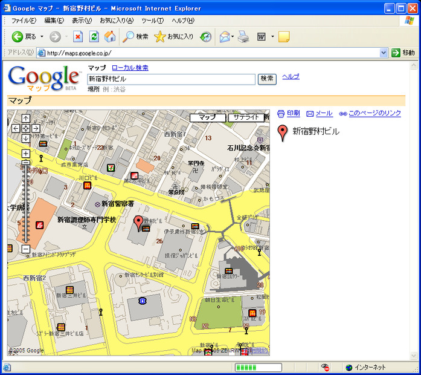Click the search box containing 新宿野村ビル

coord(171,79)
